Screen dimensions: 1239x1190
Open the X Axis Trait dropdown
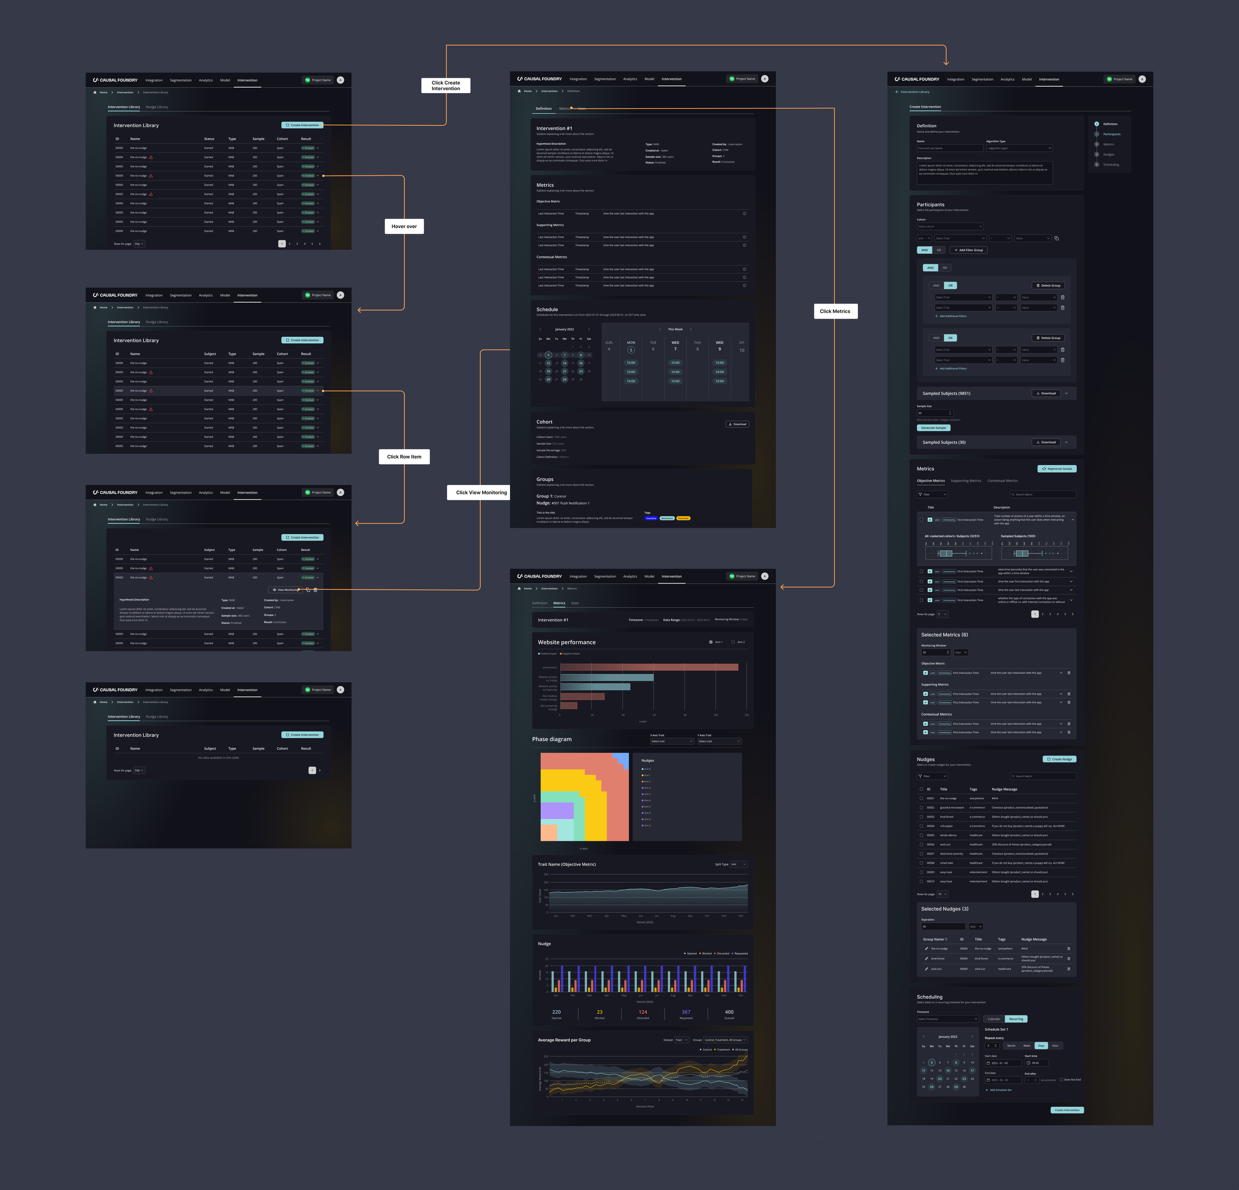click(x=672, y=741)
